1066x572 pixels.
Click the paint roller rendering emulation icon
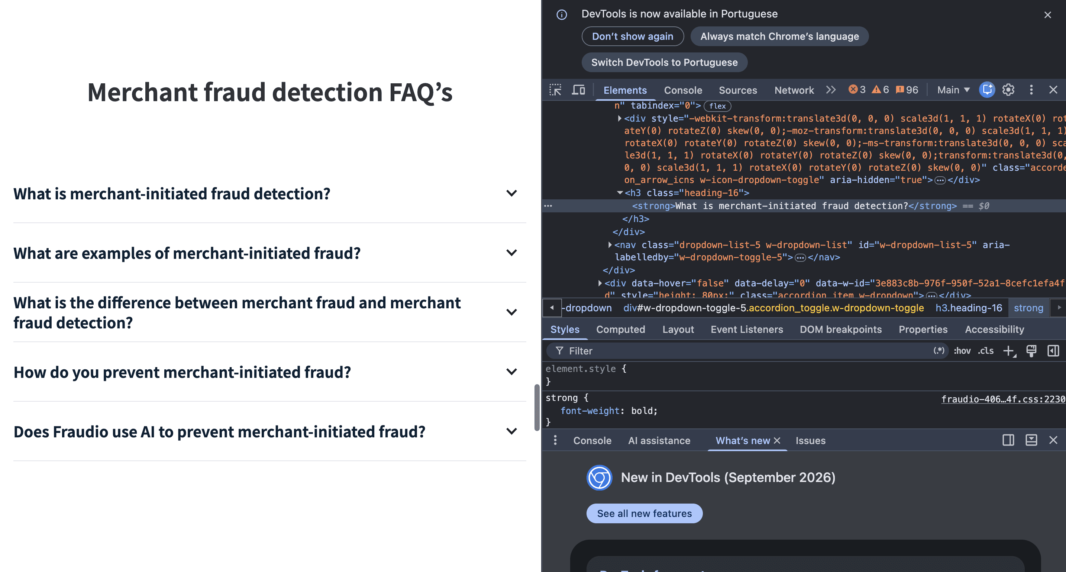point(1031,351)
